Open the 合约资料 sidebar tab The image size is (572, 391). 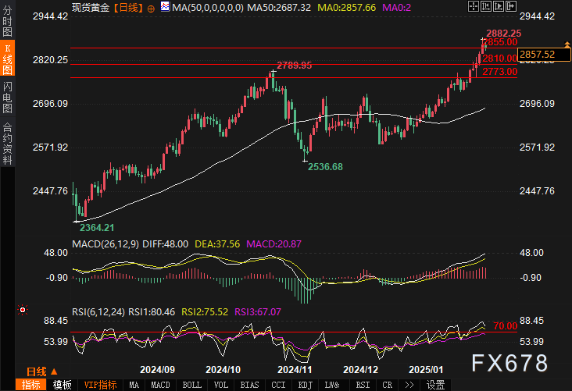tap(7, 143)
